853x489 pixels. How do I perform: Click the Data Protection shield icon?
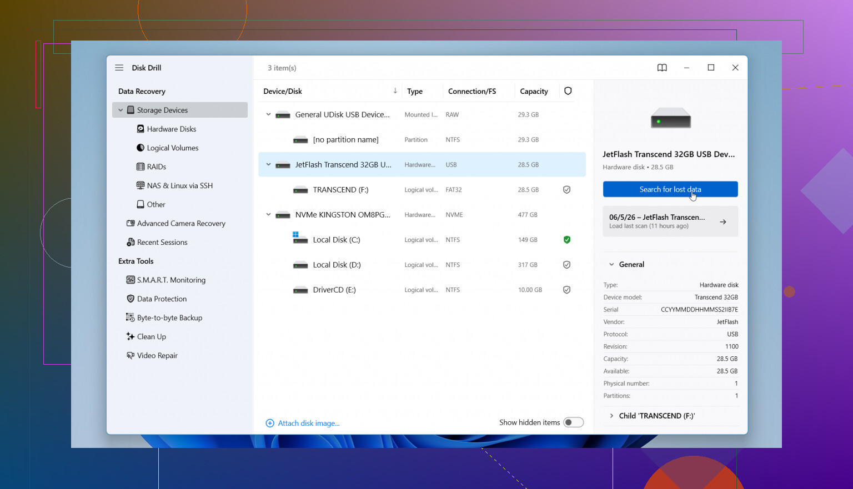pyautogui.click(x=131, y=299)
